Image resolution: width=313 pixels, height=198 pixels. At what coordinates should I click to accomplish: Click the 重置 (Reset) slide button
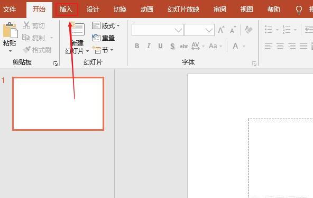tap(104, 38)
